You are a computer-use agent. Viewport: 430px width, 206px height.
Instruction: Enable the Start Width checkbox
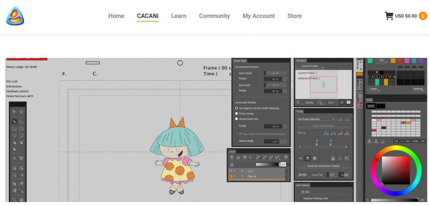[236, 73]
